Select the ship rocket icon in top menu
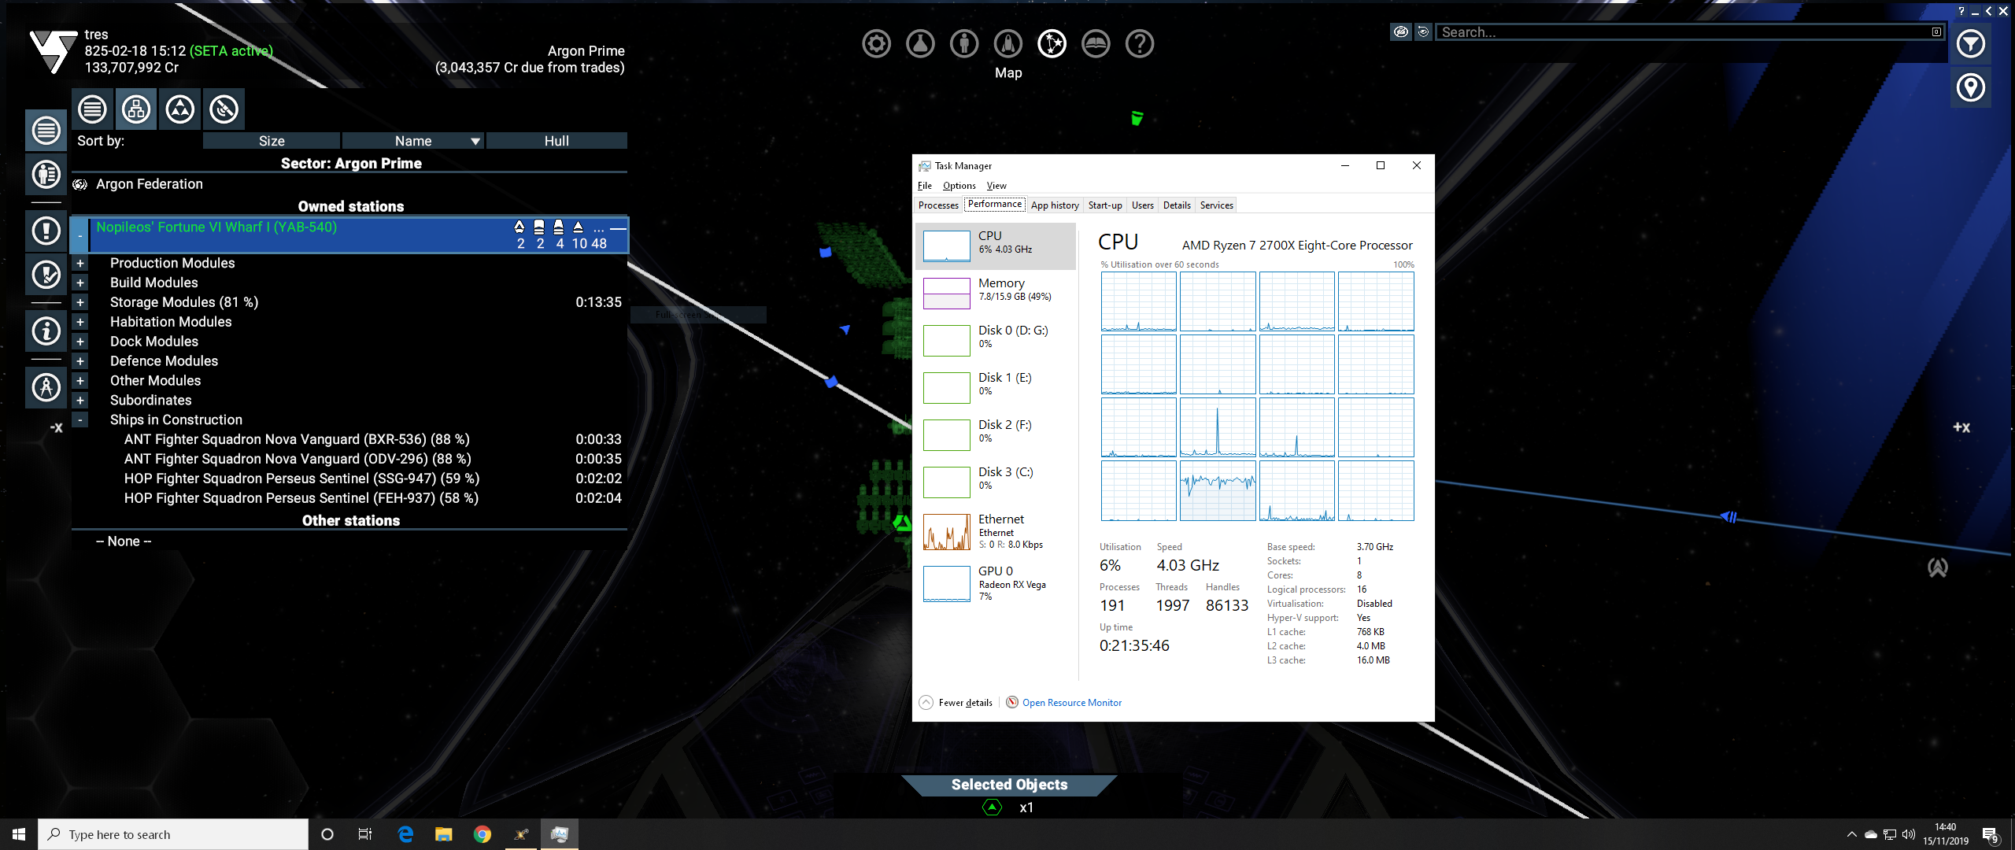 click(x=1008, y=44)
